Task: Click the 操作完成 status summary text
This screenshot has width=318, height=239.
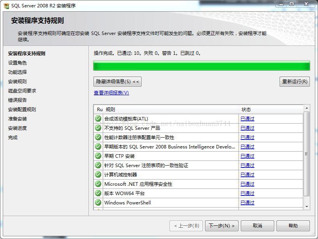Action: 147,53
